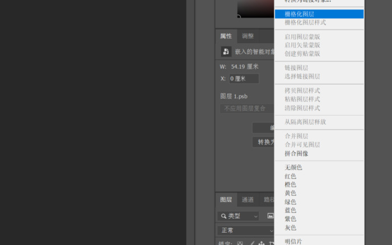Choose 拷贝图层样式 menu item
This screenshot has height=245, width=392.
(319, 91)
